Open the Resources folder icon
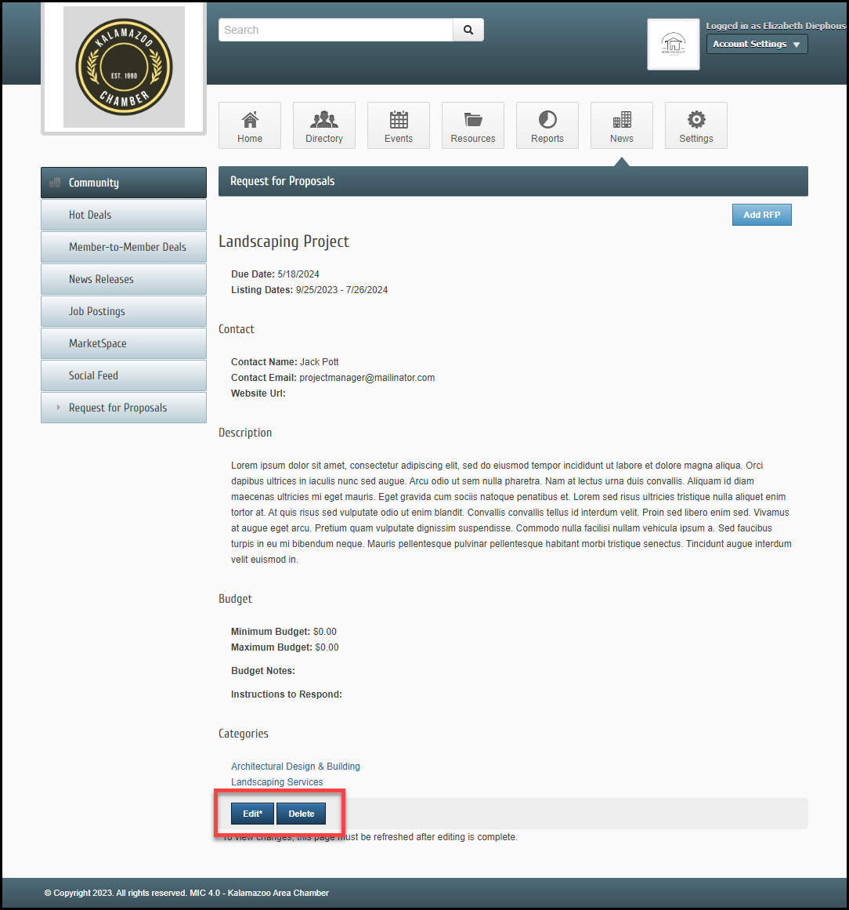 [x=473, y=120]
